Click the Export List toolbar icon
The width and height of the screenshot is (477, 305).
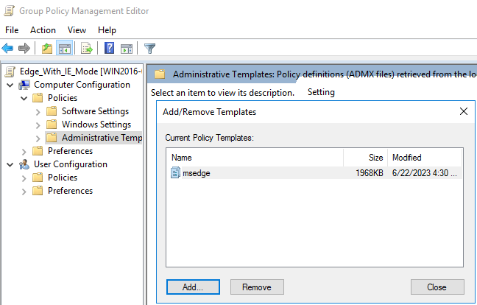click(87, 48)
